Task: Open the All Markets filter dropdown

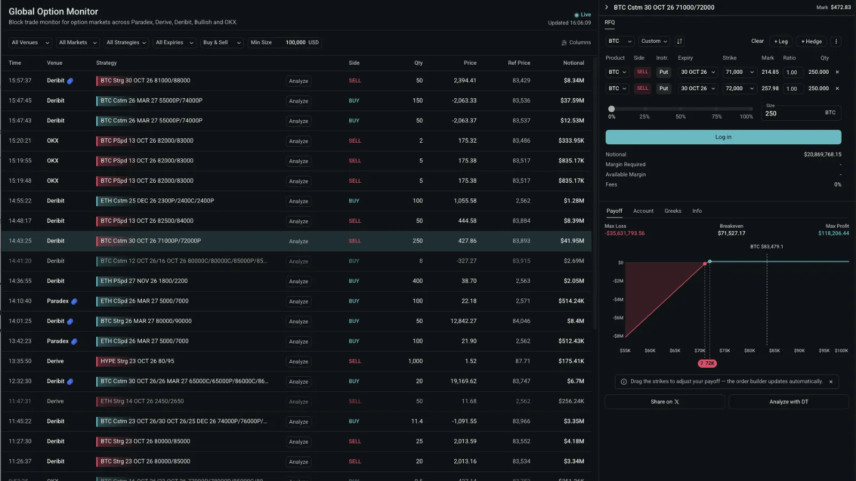Action: click(x=78, y=43)
